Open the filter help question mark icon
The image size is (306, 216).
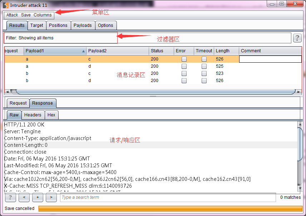(x=297, y=38)
